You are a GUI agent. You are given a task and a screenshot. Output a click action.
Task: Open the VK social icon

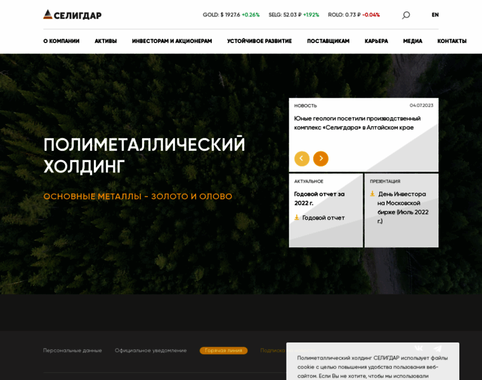click(419, 348)
